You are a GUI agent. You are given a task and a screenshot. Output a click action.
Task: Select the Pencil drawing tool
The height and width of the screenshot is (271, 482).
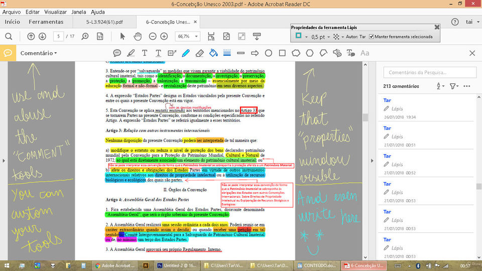(186, 53)
